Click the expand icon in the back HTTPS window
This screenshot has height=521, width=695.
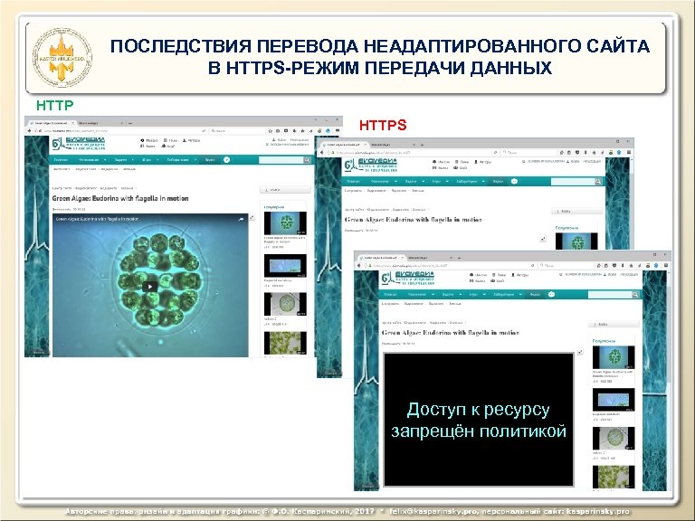coord(543,239)
